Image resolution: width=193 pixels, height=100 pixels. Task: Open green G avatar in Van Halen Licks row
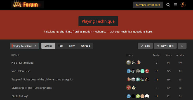142,71
